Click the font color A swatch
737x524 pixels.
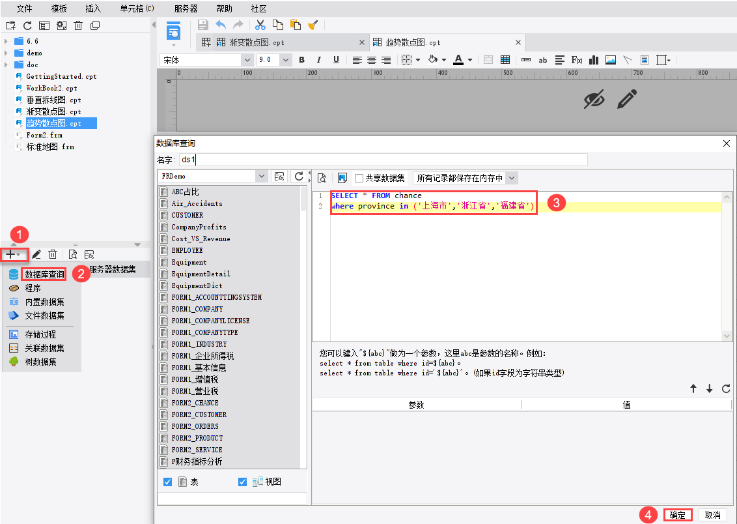458,60
